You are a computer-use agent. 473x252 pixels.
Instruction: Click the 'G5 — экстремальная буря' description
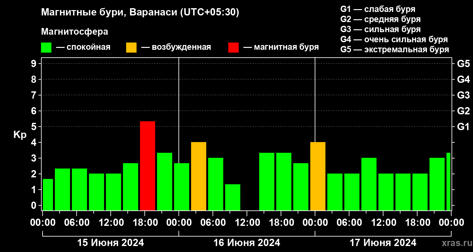coord(395,49)
